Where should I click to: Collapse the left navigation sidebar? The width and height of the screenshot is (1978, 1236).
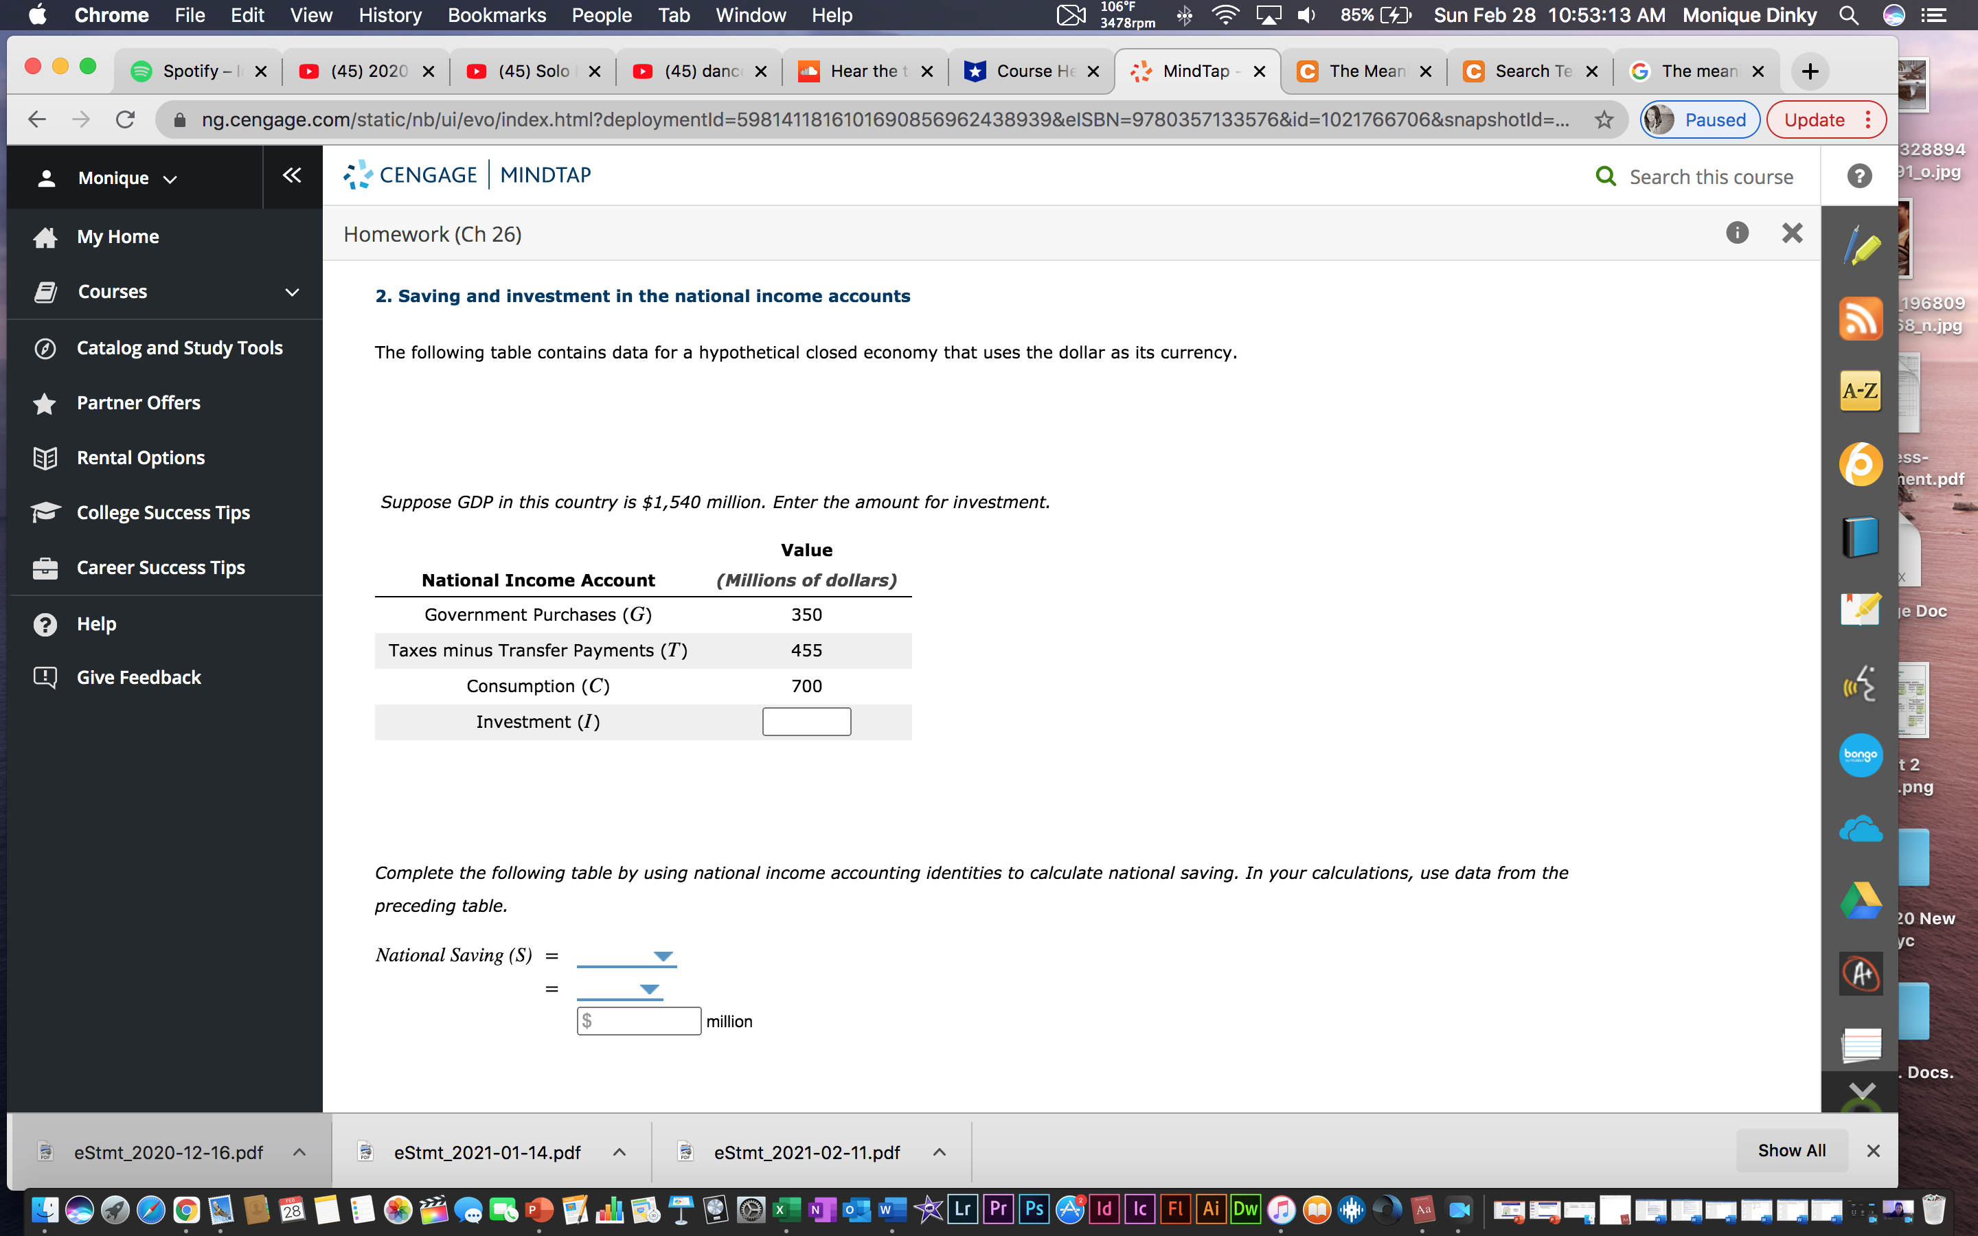pos(291,175)
